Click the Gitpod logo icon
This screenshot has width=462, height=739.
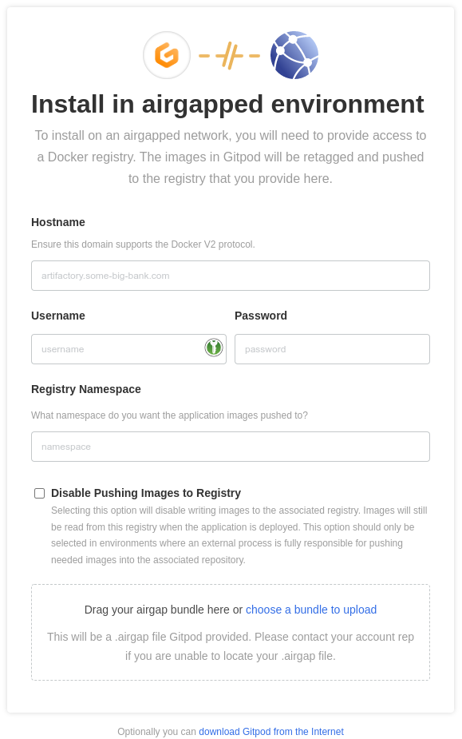pyautogui.click(x=167, y=55)
